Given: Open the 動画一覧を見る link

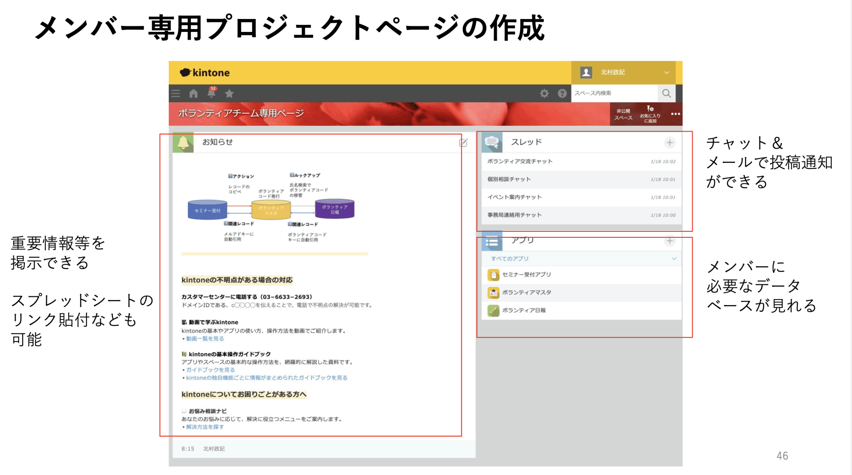Looking at the screenshot, I should click(205, 339).
